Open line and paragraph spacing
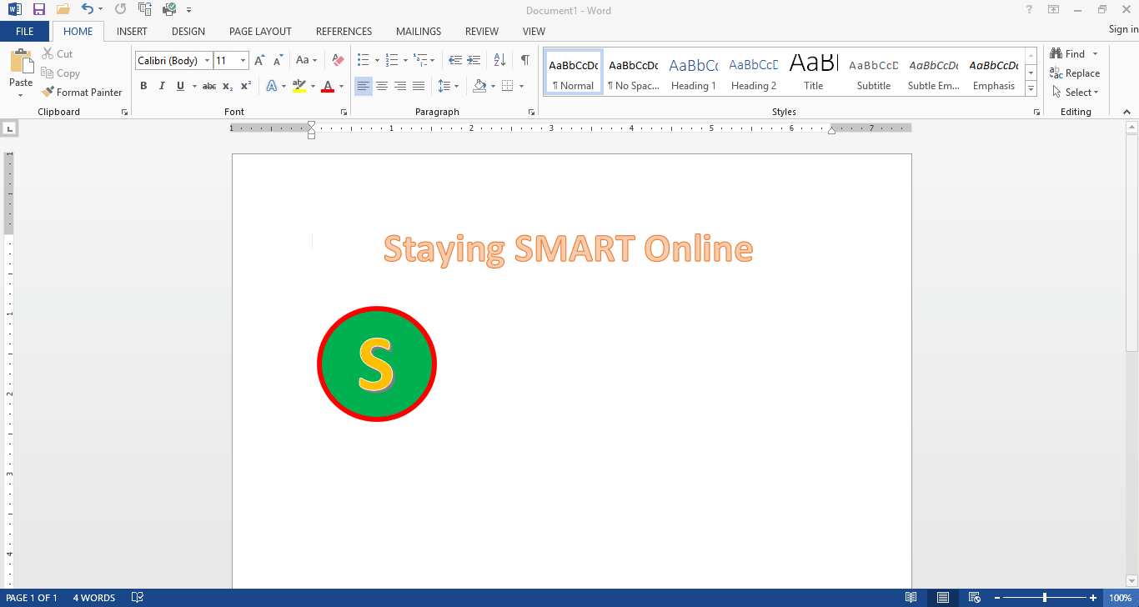The height and width of the screenshot is (607, 1139). [x=444, y=86]
